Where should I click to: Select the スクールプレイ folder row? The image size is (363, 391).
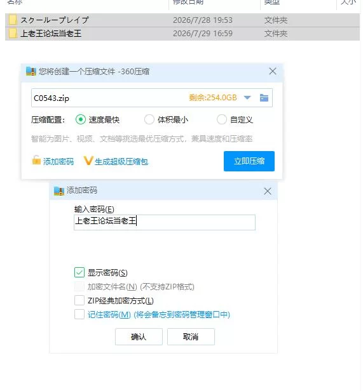click(182, 20)
